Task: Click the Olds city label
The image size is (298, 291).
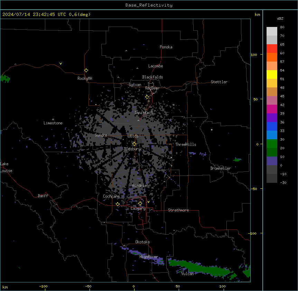Action: (134, 136)
